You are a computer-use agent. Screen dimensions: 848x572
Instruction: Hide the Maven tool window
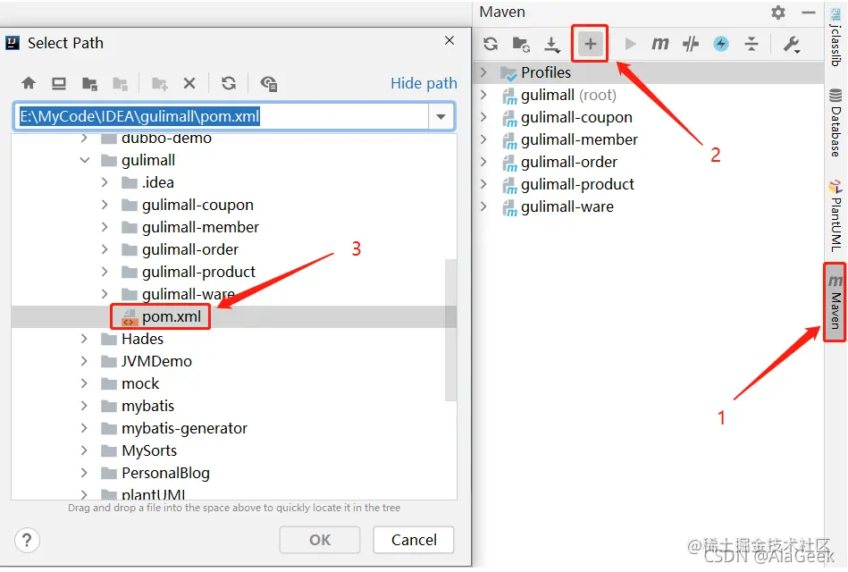tap(809, 13)
